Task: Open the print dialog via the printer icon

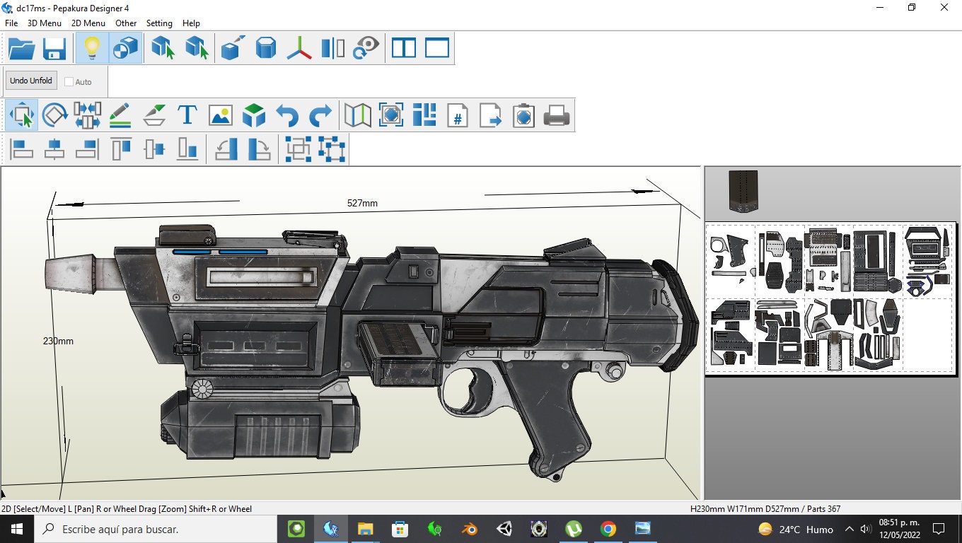Action: (557, 114)
